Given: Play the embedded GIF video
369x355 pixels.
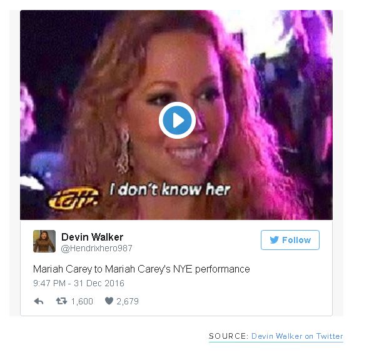Looking at the screenshot, I should pos(177,120).
